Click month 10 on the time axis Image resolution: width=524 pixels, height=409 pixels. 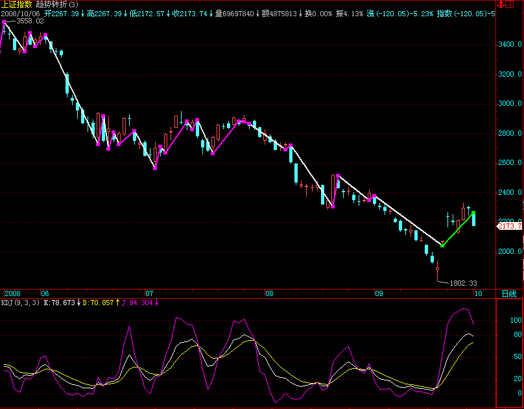point(478,293)
